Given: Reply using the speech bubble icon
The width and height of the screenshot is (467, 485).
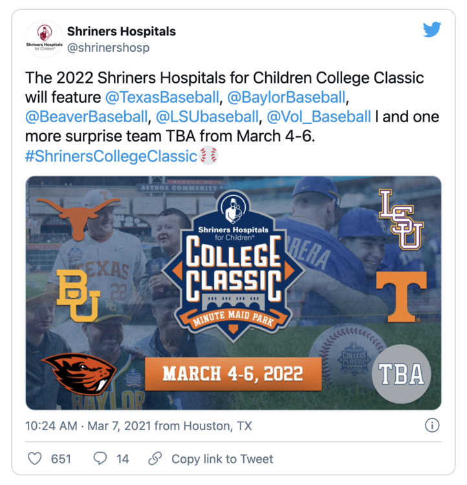Looking at the screenshot, I should 100,459.
